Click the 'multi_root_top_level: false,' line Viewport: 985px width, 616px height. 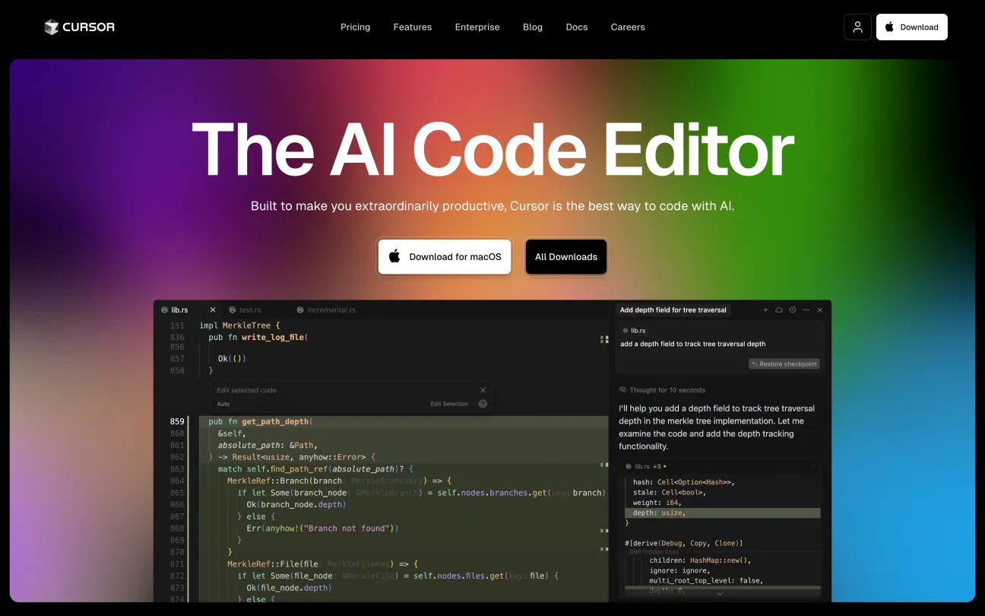click(705, 580)
